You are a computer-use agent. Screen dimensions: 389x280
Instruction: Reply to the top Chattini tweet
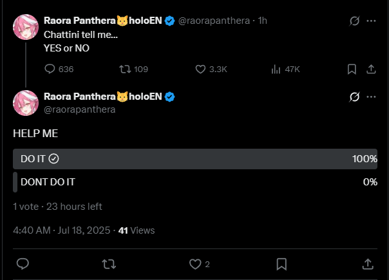click(50, 69)
